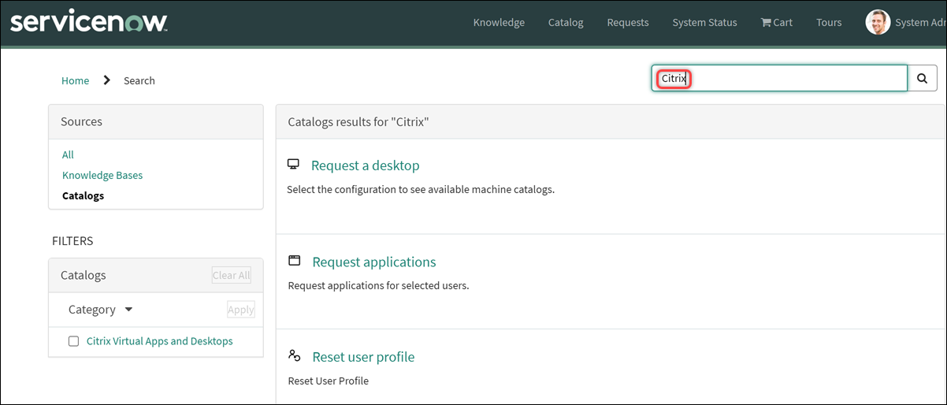Click the magnifier search button
Viewport: 947px width, 405px height.
(x=923, y=78)
